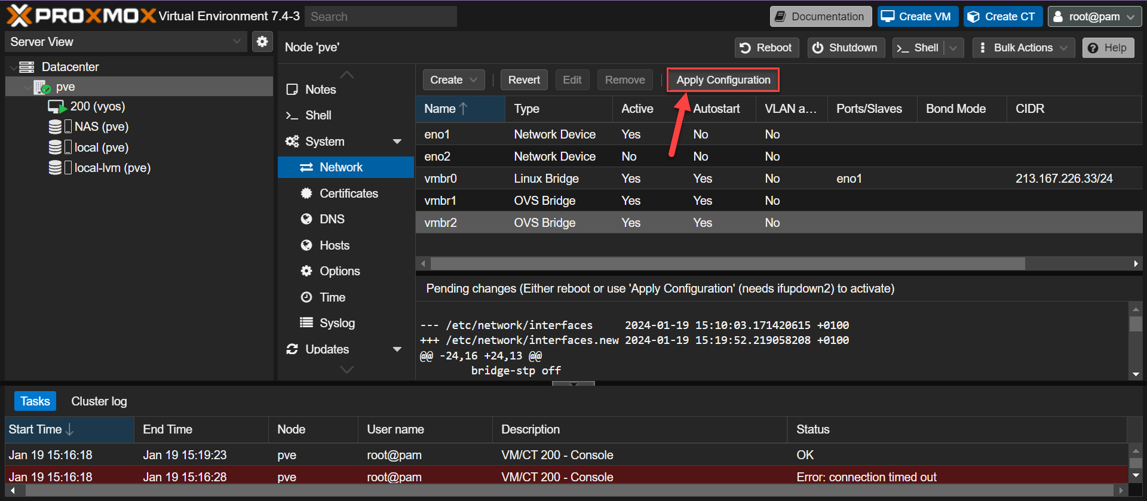Image resolution: width=1147 pixels, height=501 pixels.
Task: Open the Network settings page
Action: point(346,167)
